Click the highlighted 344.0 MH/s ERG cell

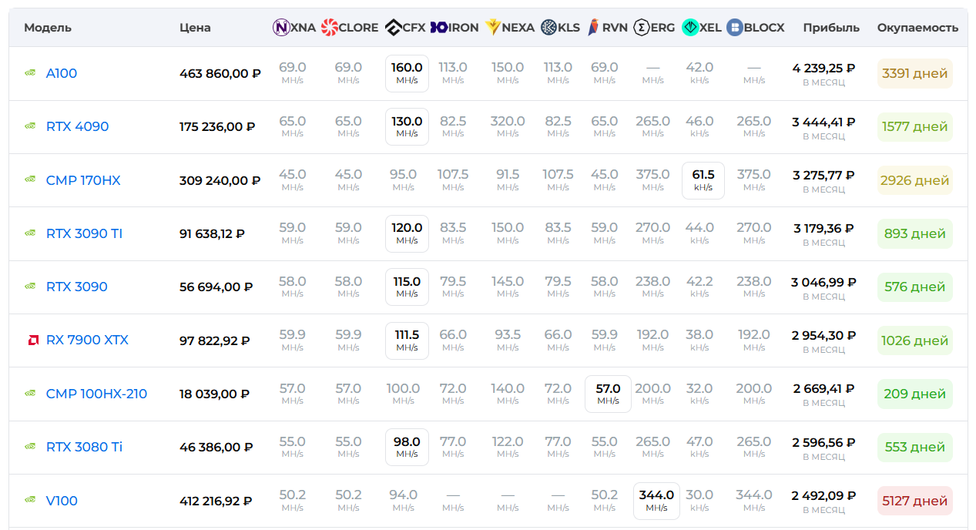[x=656, y=501]
